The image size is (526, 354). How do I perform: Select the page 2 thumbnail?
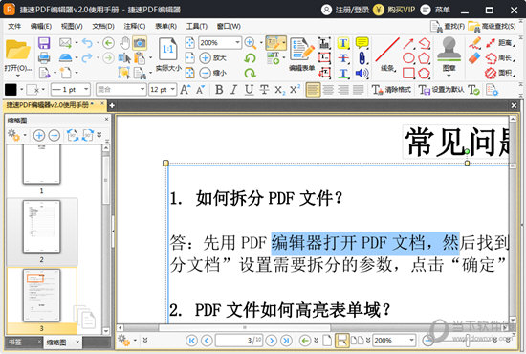[41, 227]
